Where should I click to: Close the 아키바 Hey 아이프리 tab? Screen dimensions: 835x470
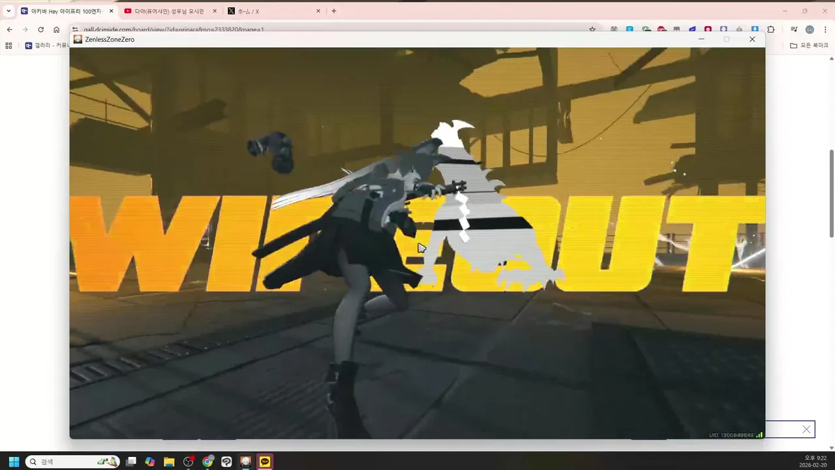(111, 11)
